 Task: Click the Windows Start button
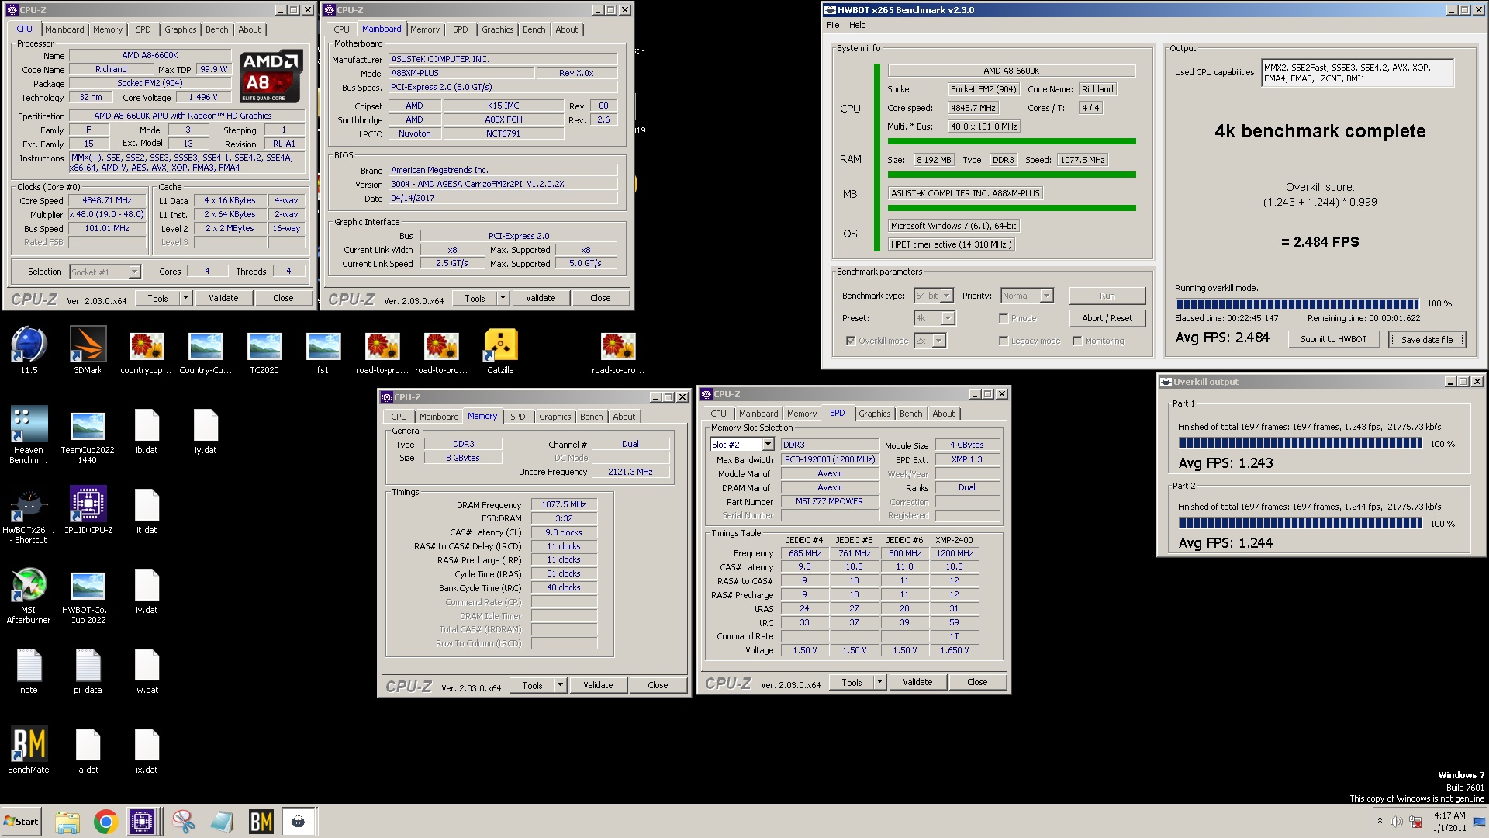22,822
